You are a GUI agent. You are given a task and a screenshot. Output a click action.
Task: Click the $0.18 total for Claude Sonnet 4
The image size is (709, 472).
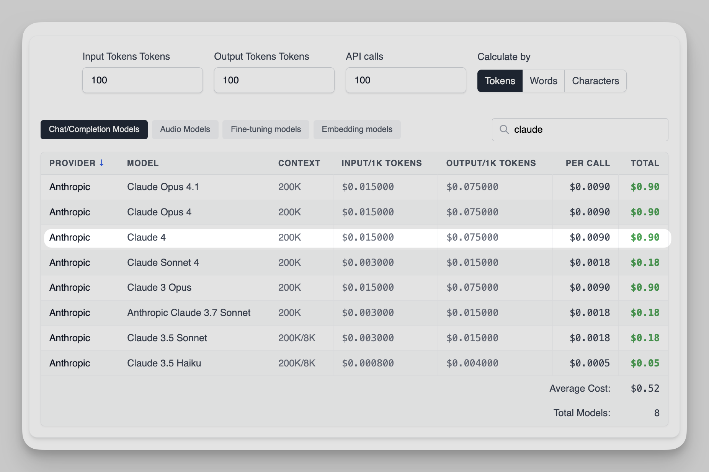tap(645, 263)
